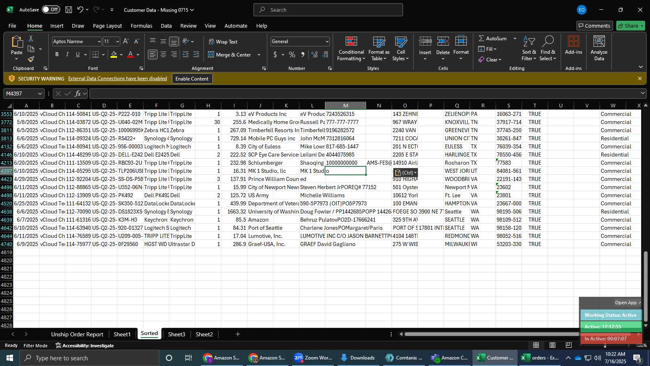Click in the title bar Search box
Image resolution: width=650 pixels, height=366 pixels.
(328, 10)
